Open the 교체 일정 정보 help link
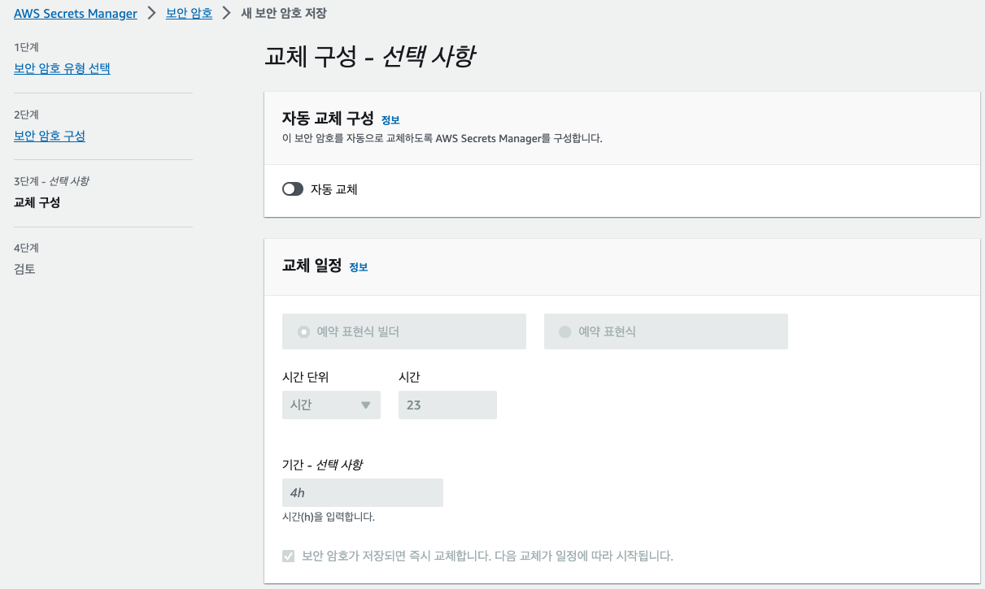This screenshot has height=589, width=985. [x=359, y=266]
